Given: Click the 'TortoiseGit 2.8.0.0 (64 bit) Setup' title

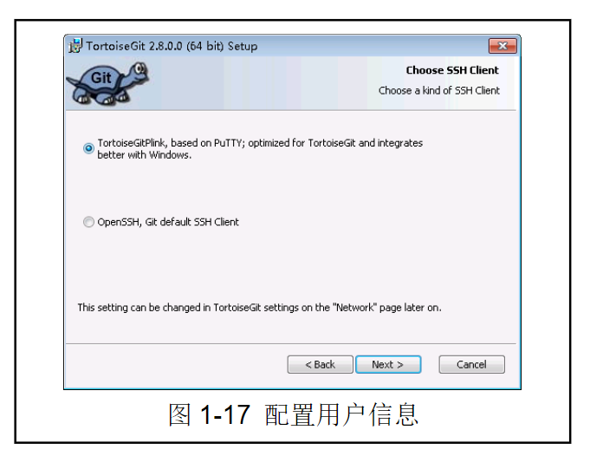Looking at the screenshot, I should pyautogui.click(x=172, y=46).
